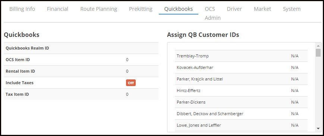Click the Quickbooks Realm ID row
This screenshot has width=324, height=136.
coord(81,48)
